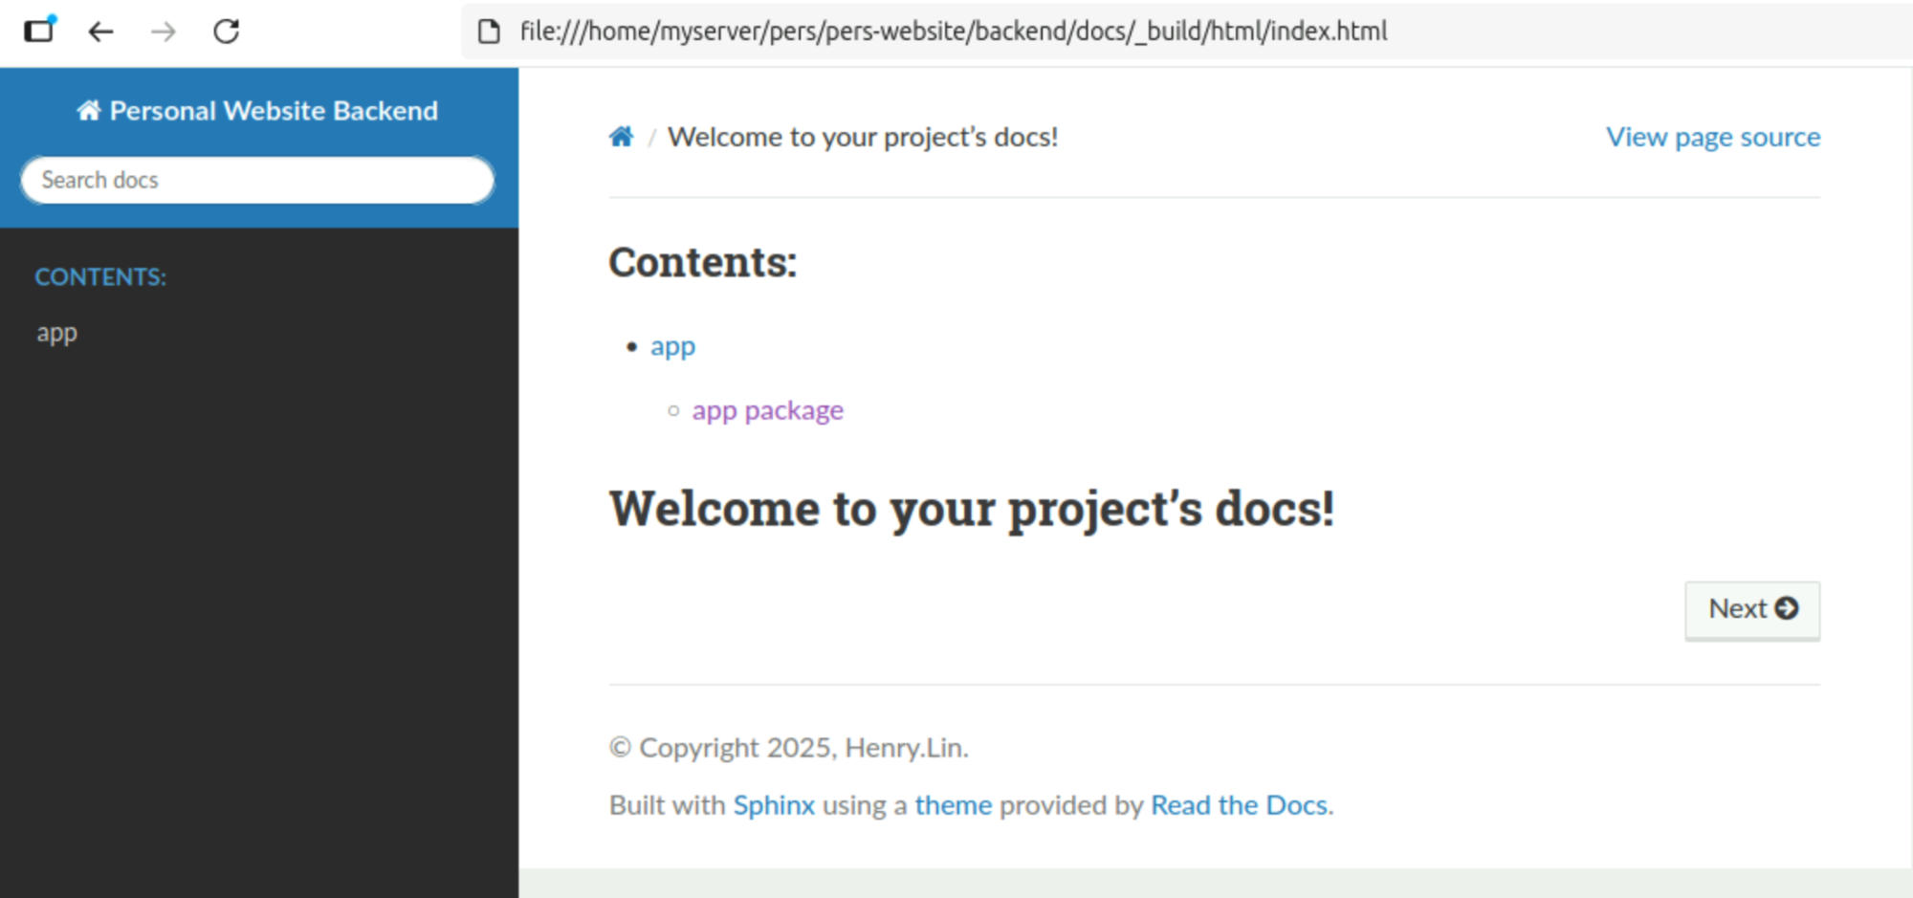This screenshot has width=1913, height=898.
Task: Open the app link in the Contents list
Action: pyautogui.click(x=672, y=346)
